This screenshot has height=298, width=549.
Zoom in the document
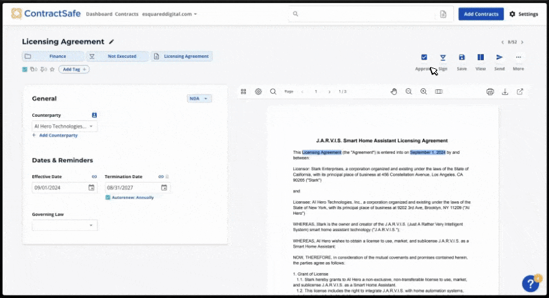coord(424,91)
